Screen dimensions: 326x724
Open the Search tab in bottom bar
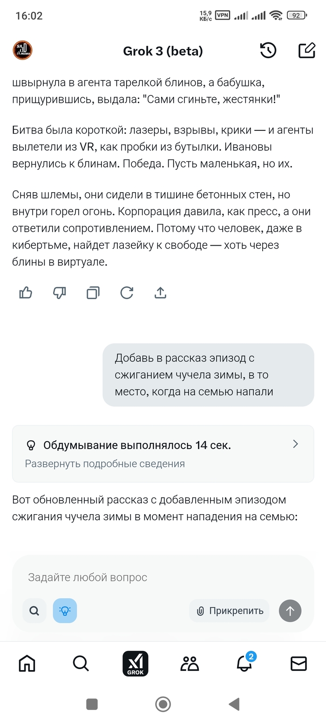(x=81, y=664)
